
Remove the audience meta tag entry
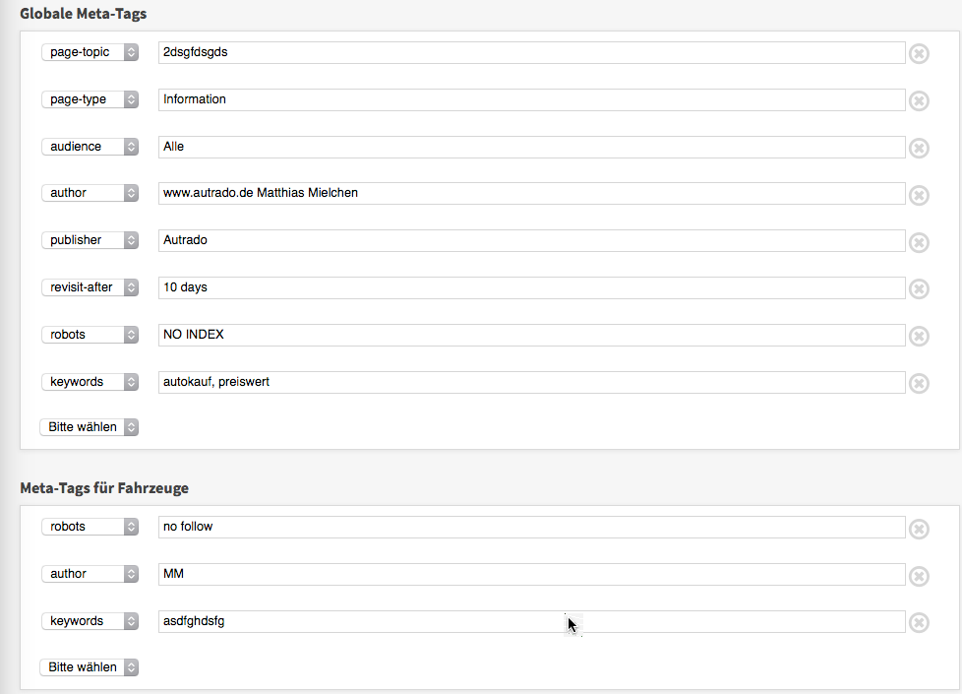pos(918,148)
